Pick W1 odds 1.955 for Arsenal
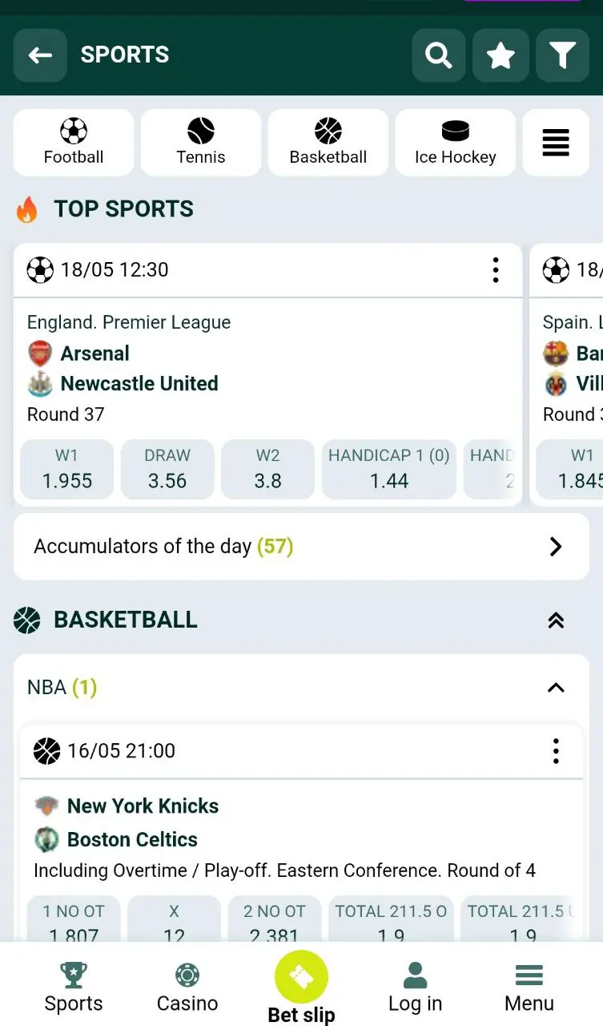This screenshot has height=1026, width=603. click(x=66, y=469)
